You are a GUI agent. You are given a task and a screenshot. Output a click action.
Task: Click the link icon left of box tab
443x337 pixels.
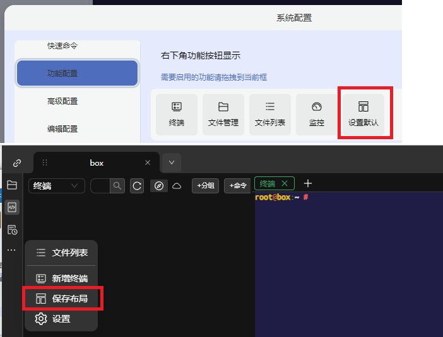tap(16, 163)
